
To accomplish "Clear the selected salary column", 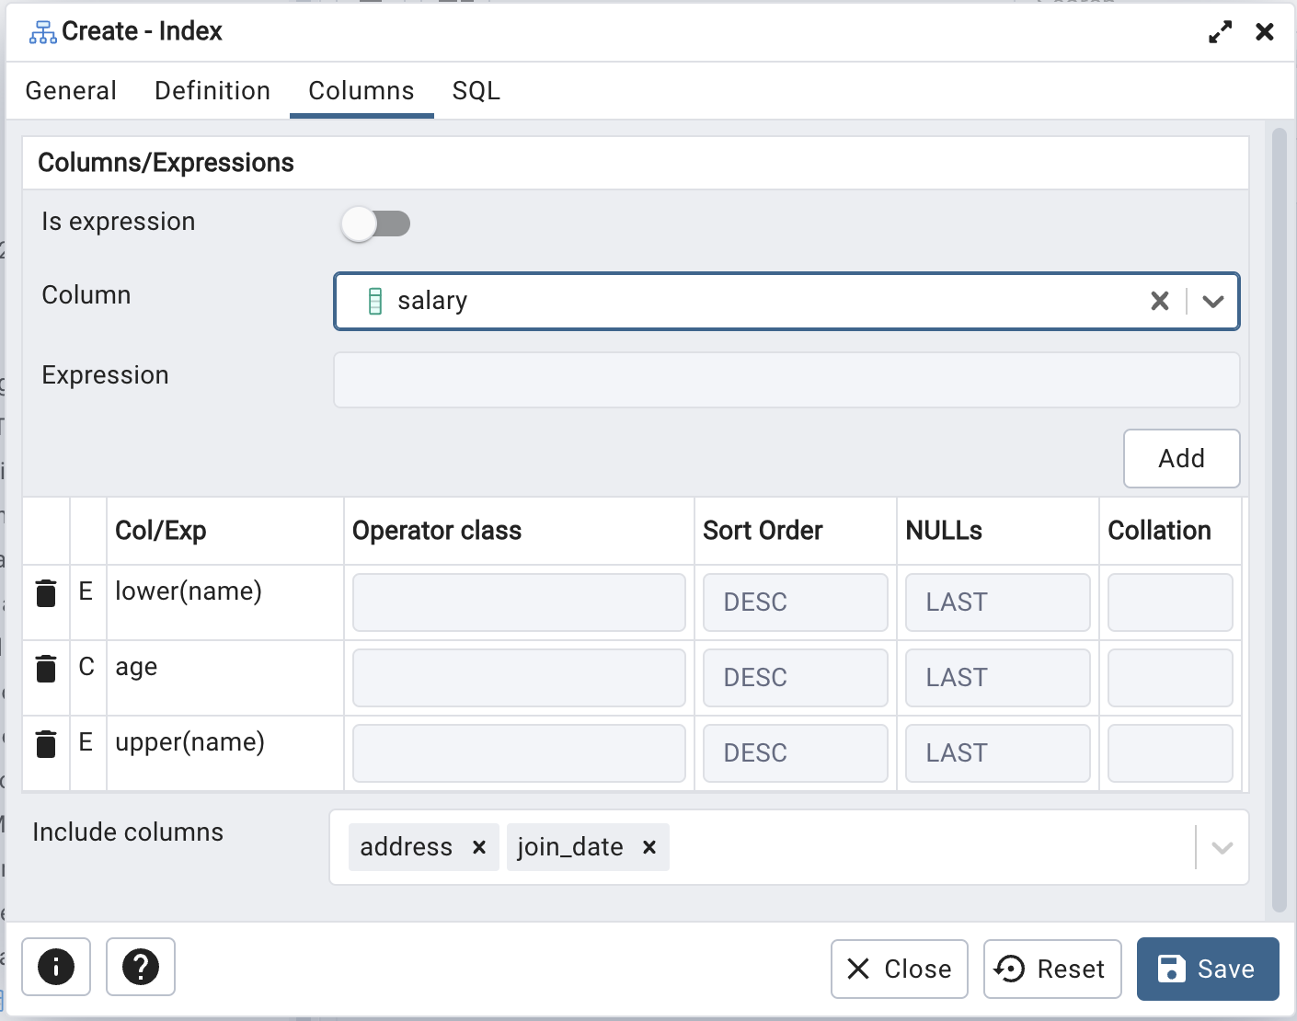I will (x=1159, y=301).
